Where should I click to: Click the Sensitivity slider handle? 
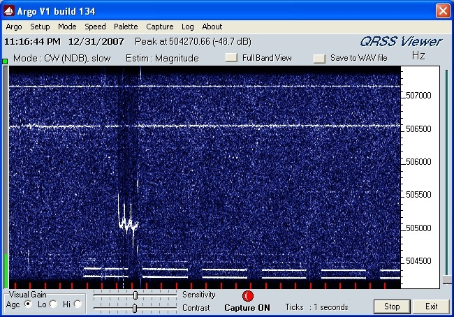(x=136, y=295)
